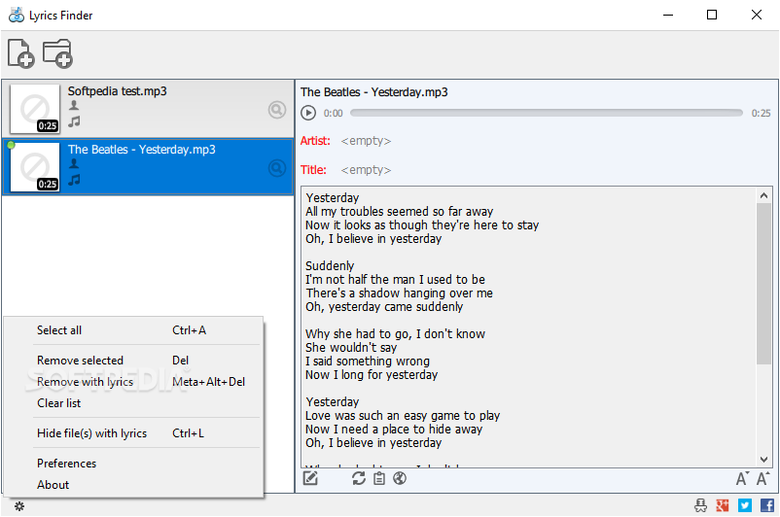This screenshot has width=780, height=517.
Task: Open the settings gear menu
Action: 18,506
